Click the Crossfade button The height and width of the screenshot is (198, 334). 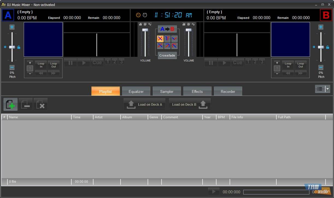point(167,55)
